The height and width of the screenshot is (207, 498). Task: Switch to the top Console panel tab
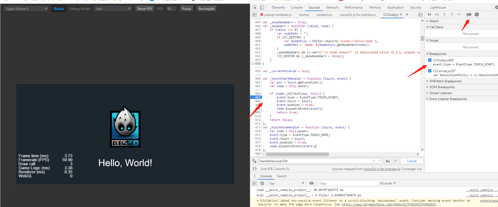(x=296, y=8)
